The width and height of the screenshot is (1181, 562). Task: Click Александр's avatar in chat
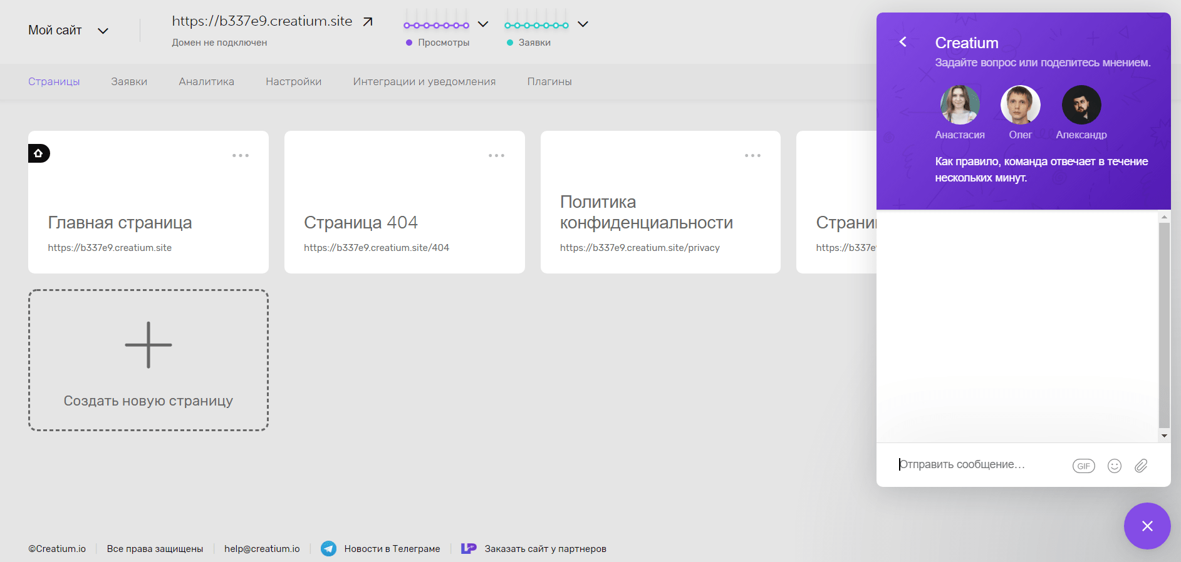tap(1081, 105)
